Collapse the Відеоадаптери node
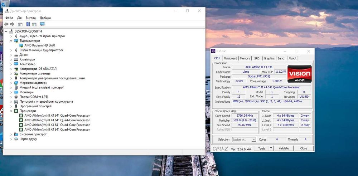 coord(11,41)
